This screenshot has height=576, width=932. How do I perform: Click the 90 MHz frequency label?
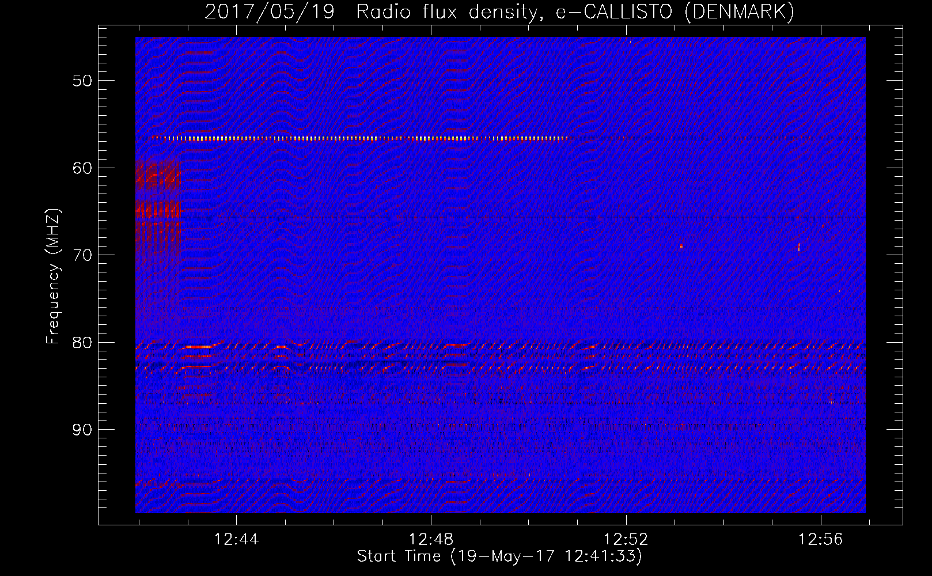coord(82,430)
